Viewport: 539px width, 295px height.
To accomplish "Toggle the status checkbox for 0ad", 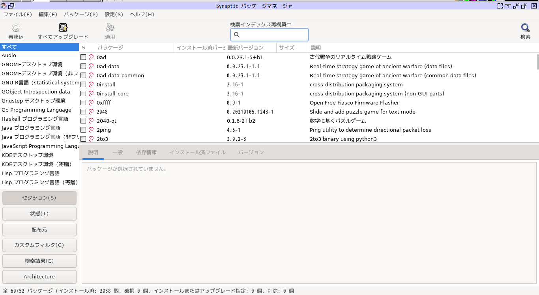I will pyautogui.click(x=83, y=57).
